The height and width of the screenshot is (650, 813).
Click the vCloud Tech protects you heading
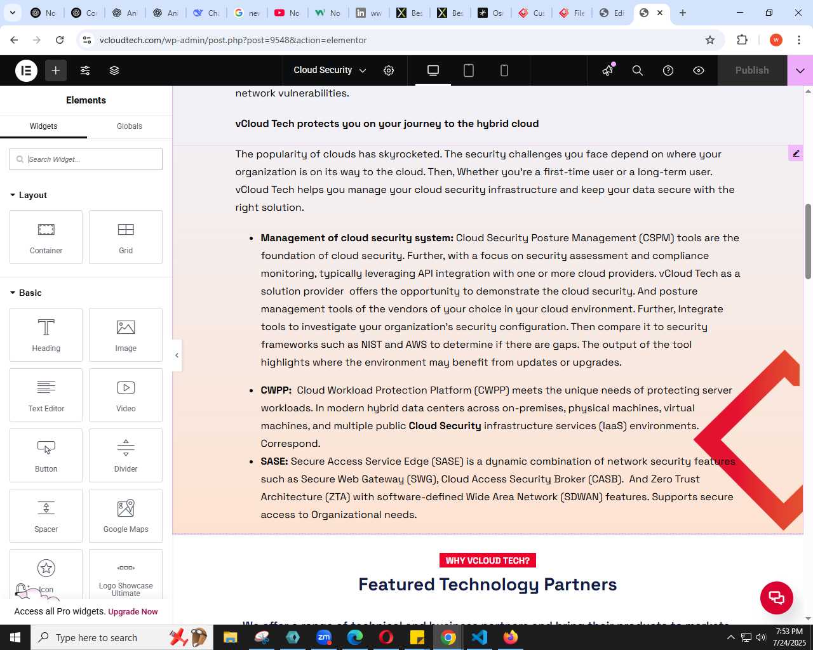point(387,124)
